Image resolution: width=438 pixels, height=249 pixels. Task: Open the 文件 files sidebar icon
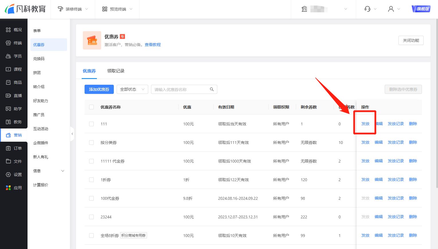pyautogui.click(x=8, y=161)
